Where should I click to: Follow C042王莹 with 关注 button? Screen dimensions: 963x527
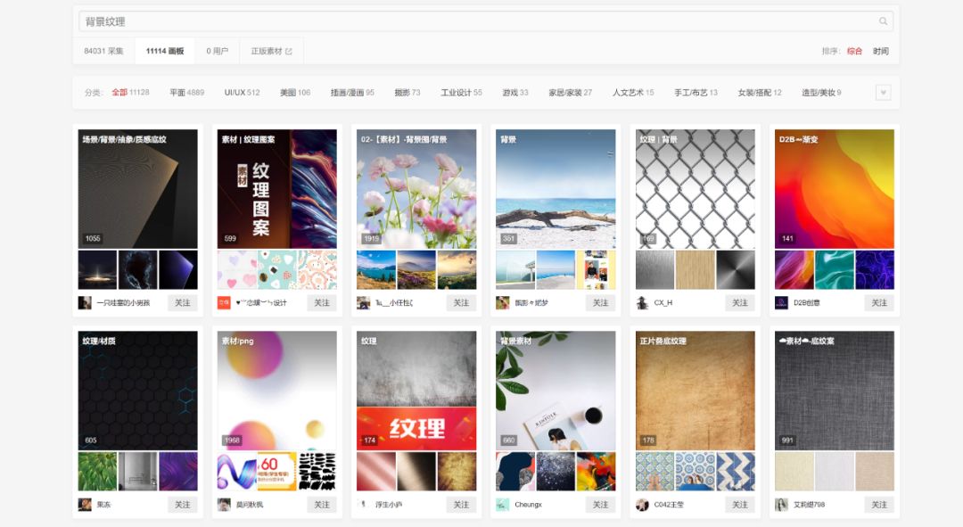coord(740,505)
